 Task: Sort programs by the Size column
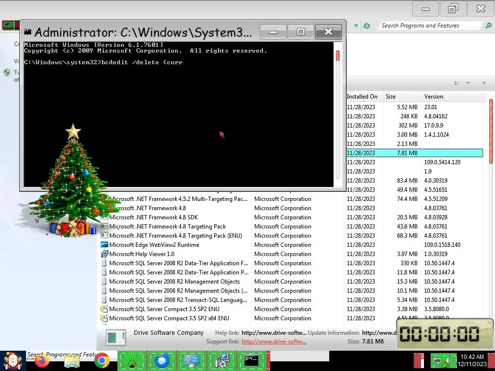coord(402,97)
